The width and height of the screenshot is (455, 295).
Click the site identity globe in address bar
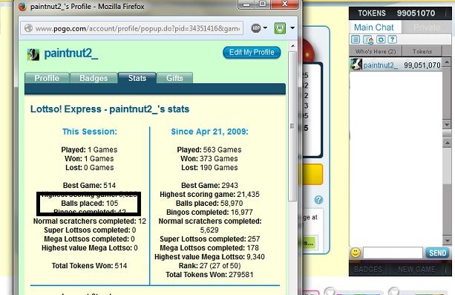(x=28, y=28)
